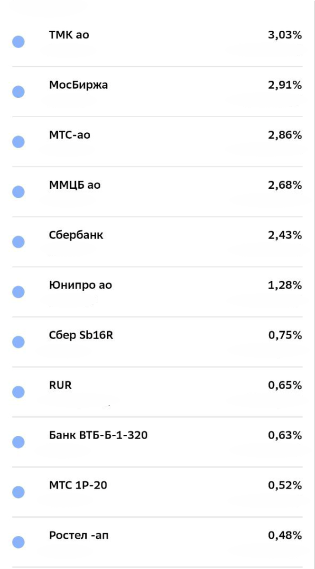Select the blue dot next to Сбербанк
The image size is (315, 569).
pos(18,242)
